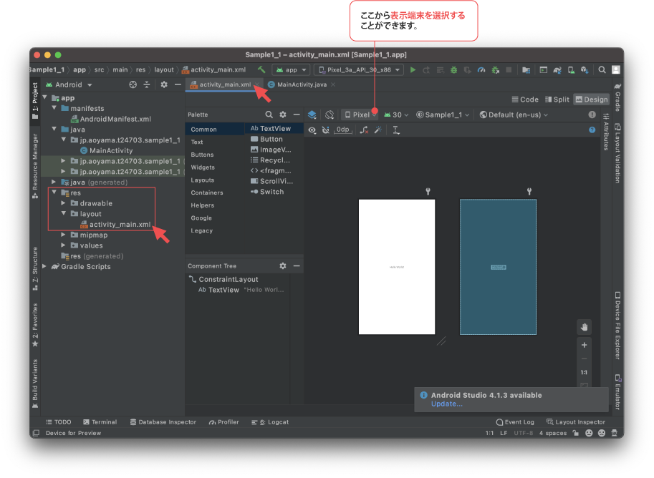Click the Debug app bug icon
Viewport: 654px width, 478px height.
[x=454, y=70]
